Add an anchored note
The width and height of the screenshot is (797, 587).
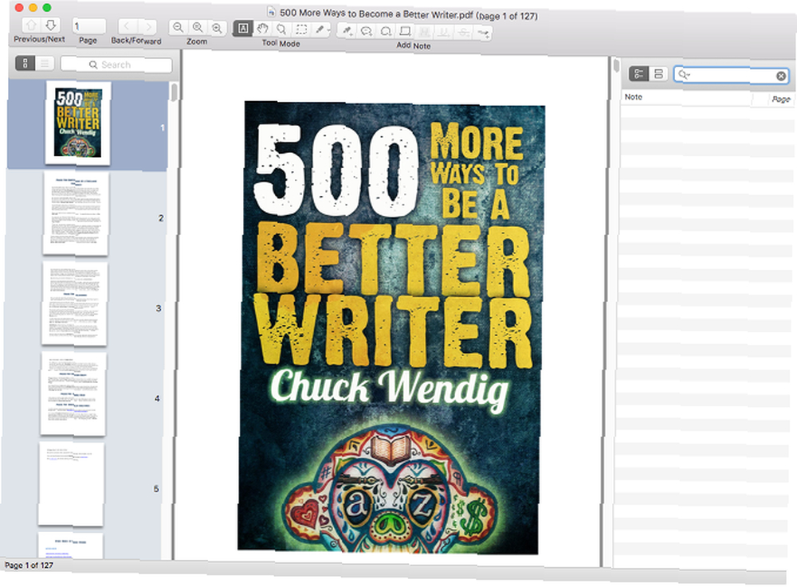click(366, 32)
